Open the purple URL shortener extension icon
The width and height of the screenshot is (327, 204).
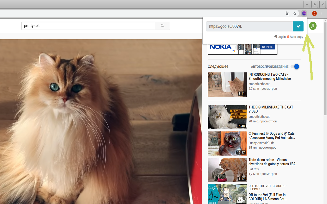pos(304,14)
